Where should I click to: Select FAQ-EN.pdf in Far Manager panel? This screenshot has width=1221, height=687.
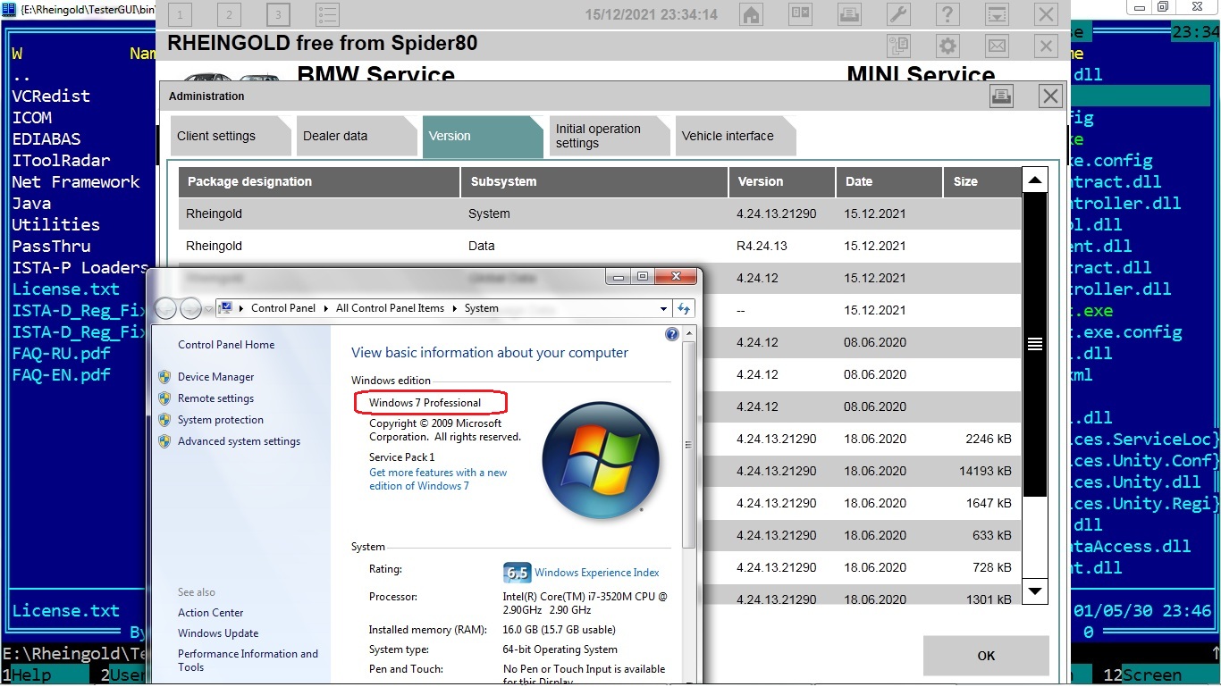[61, 374]
